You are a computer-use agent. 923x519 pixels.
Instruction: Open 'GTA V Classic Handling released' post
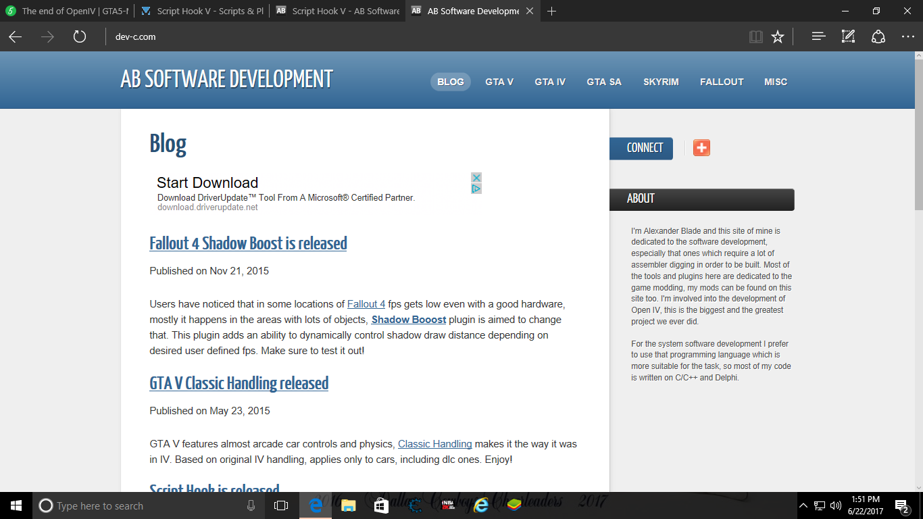(x=239, y=383)
